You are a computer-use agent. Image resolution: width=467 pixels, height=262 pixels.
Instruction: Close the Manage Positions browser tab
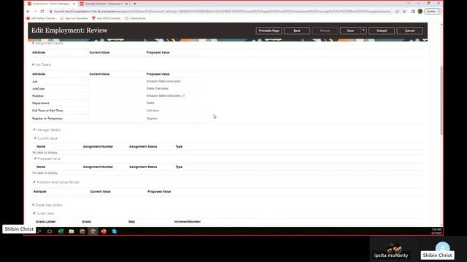[x=126, y=4]
